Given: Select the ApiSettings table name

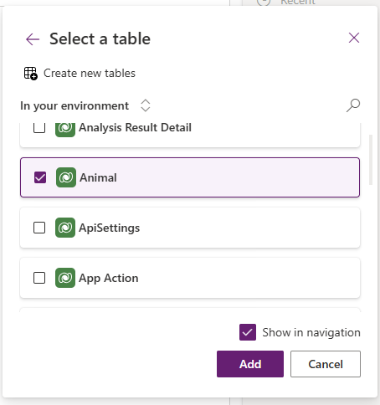Looking at the screenshot, I should coord(110,228).
